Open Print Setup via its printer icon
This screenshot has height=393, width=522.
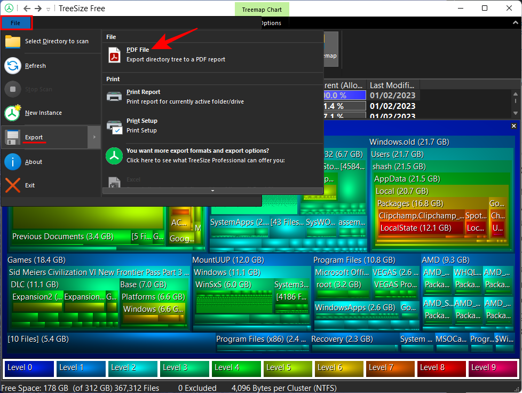click(114, 125)
